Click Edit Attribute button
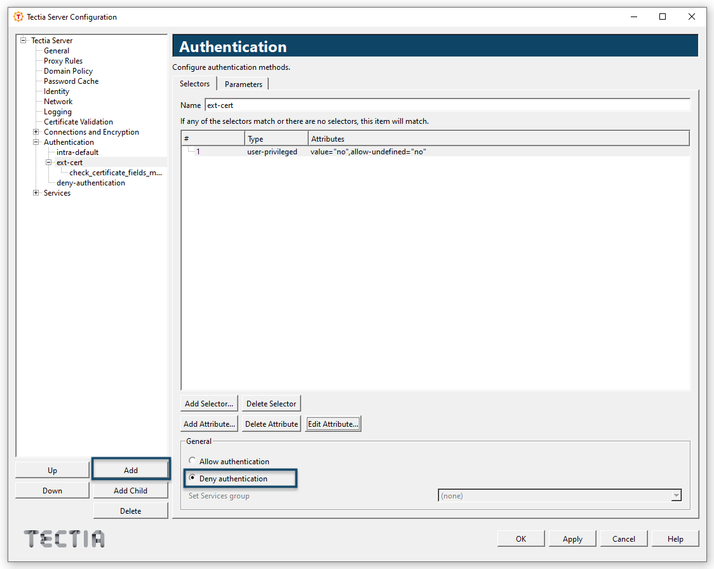This screenshot has width=714, height=569. (x=333, y=424)
